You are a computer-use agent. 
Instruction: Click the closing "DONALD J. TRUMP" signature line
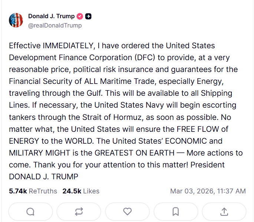click(x=43, y=177)
